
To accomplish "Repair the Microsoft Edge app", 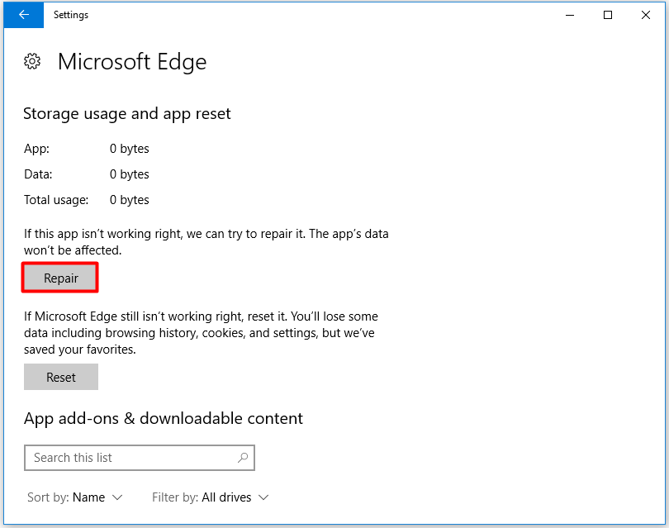I will tap(60, 278).
